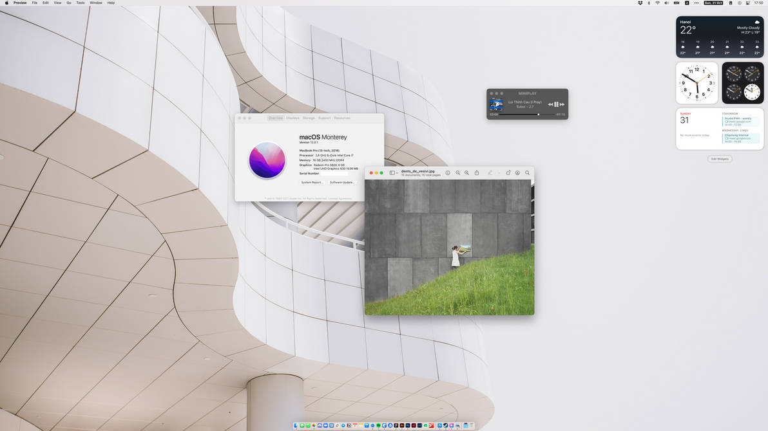Click the Dropbox menu bar icon
The image size is (768, 431).
tap(640, 3)
